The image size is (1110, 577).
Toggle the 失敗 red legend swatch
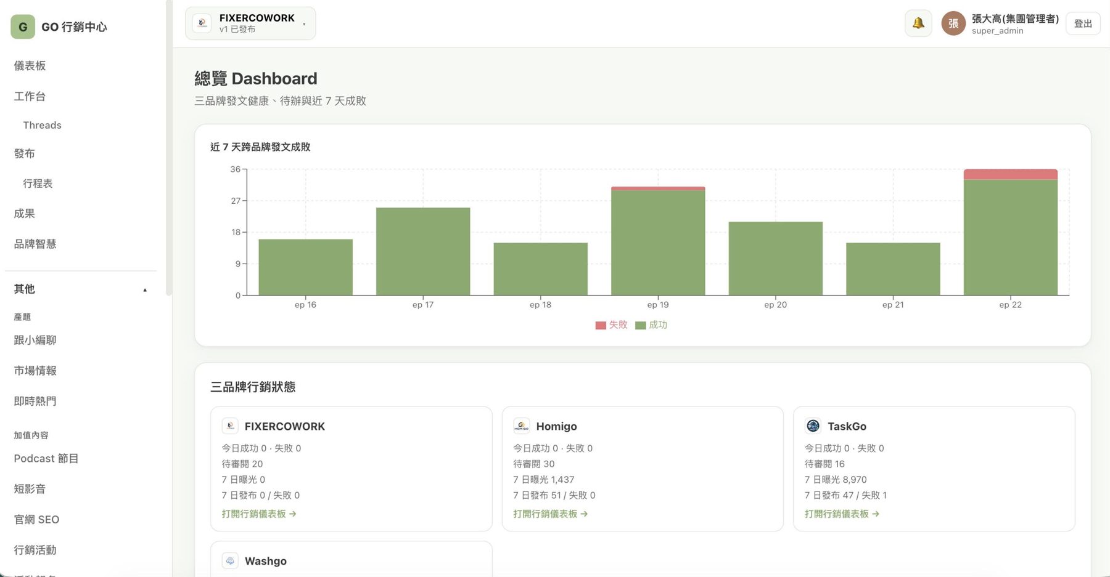pyautogui.click(x=601, y=325)
